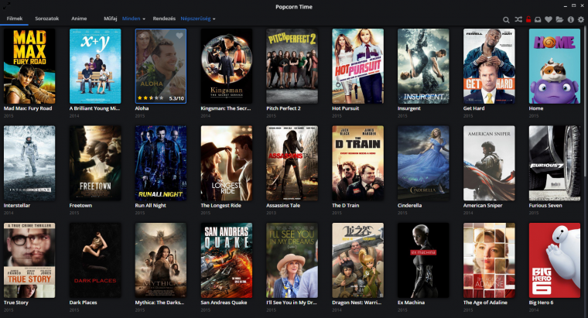Click the "Pitch Perfect 2" title text
The width and height of the screenshot is (588, 318).
click(x=283, y=108)
